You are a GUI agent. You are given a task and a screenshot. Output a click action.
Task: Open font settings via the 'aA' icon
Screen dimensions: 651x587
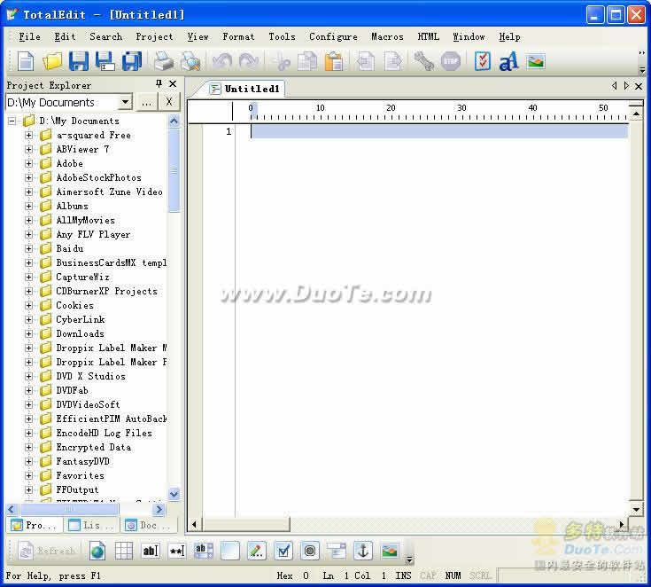508,61
